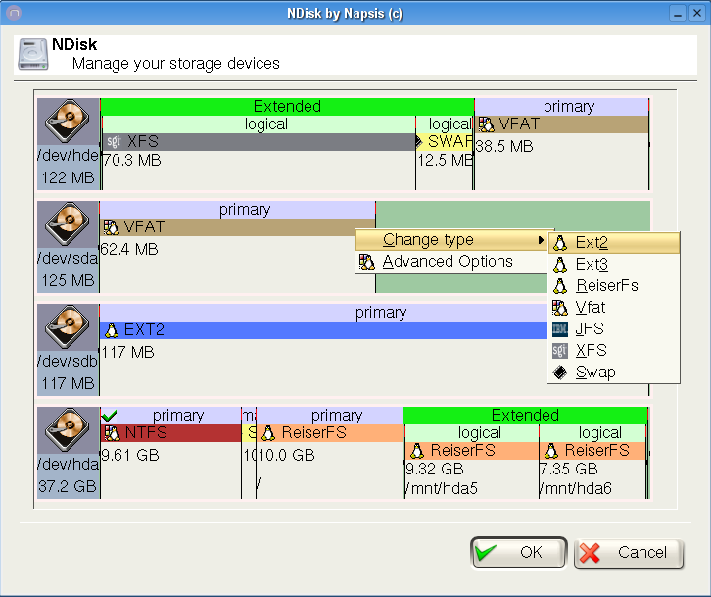The height and width of the screenshot is (597, 711).
Task: Select Vfat from the type list
Action: click(x=591, y=308)
